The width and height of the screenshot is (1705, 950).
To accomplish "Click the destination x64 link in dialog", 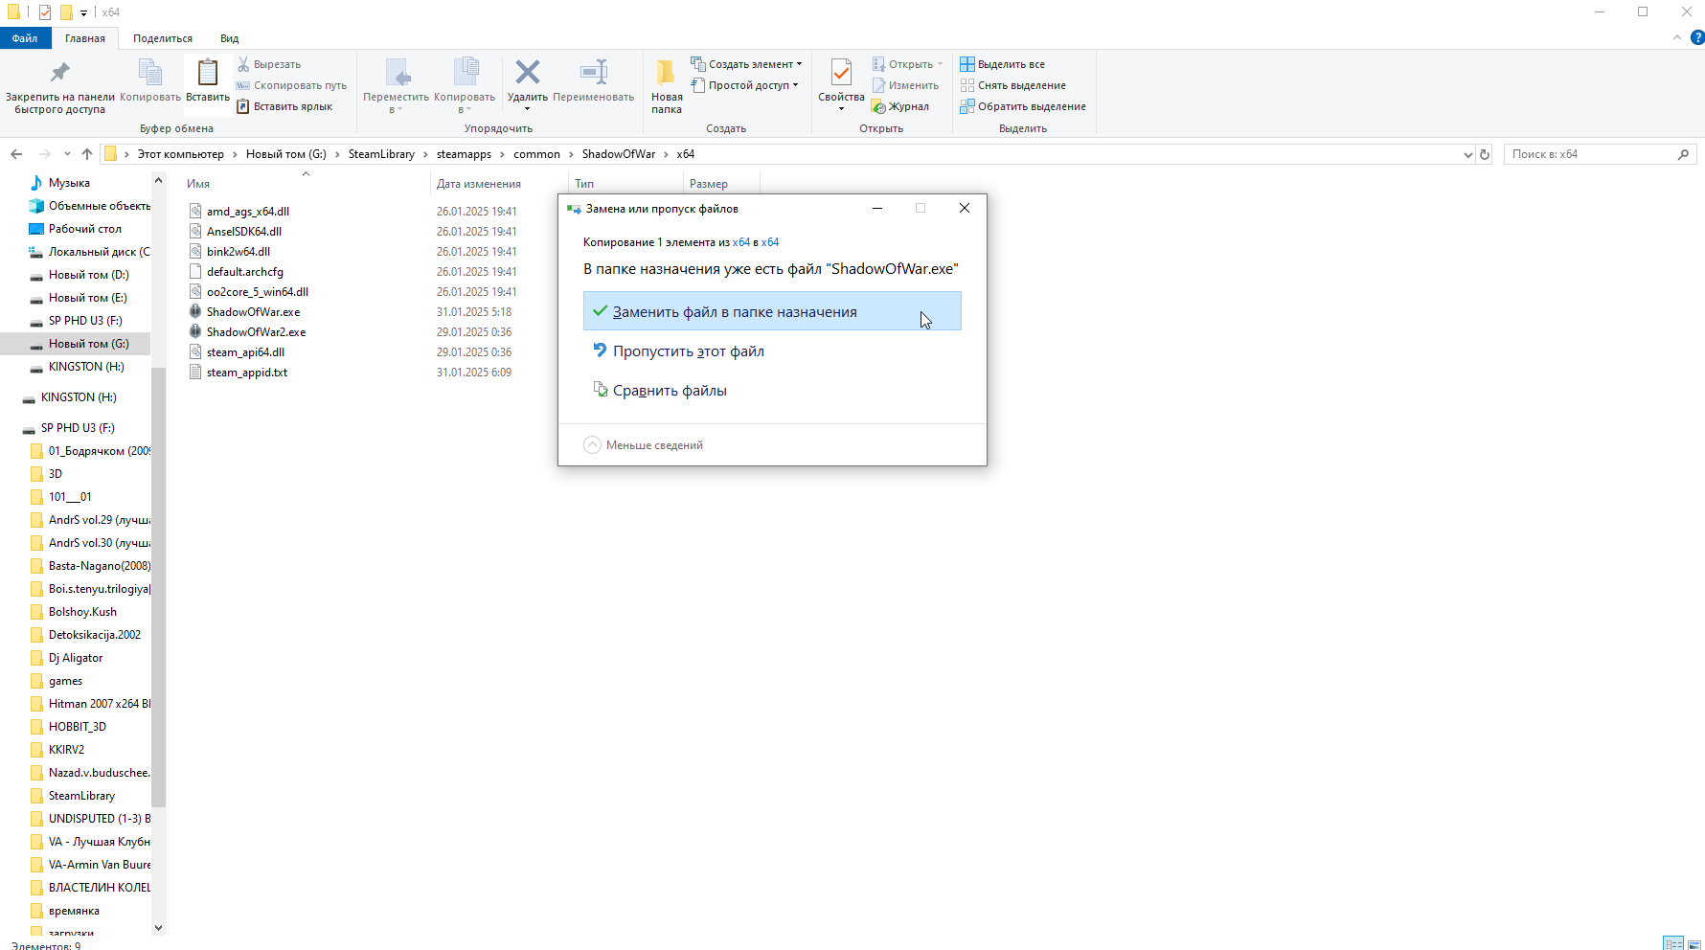I will [770, 242].
